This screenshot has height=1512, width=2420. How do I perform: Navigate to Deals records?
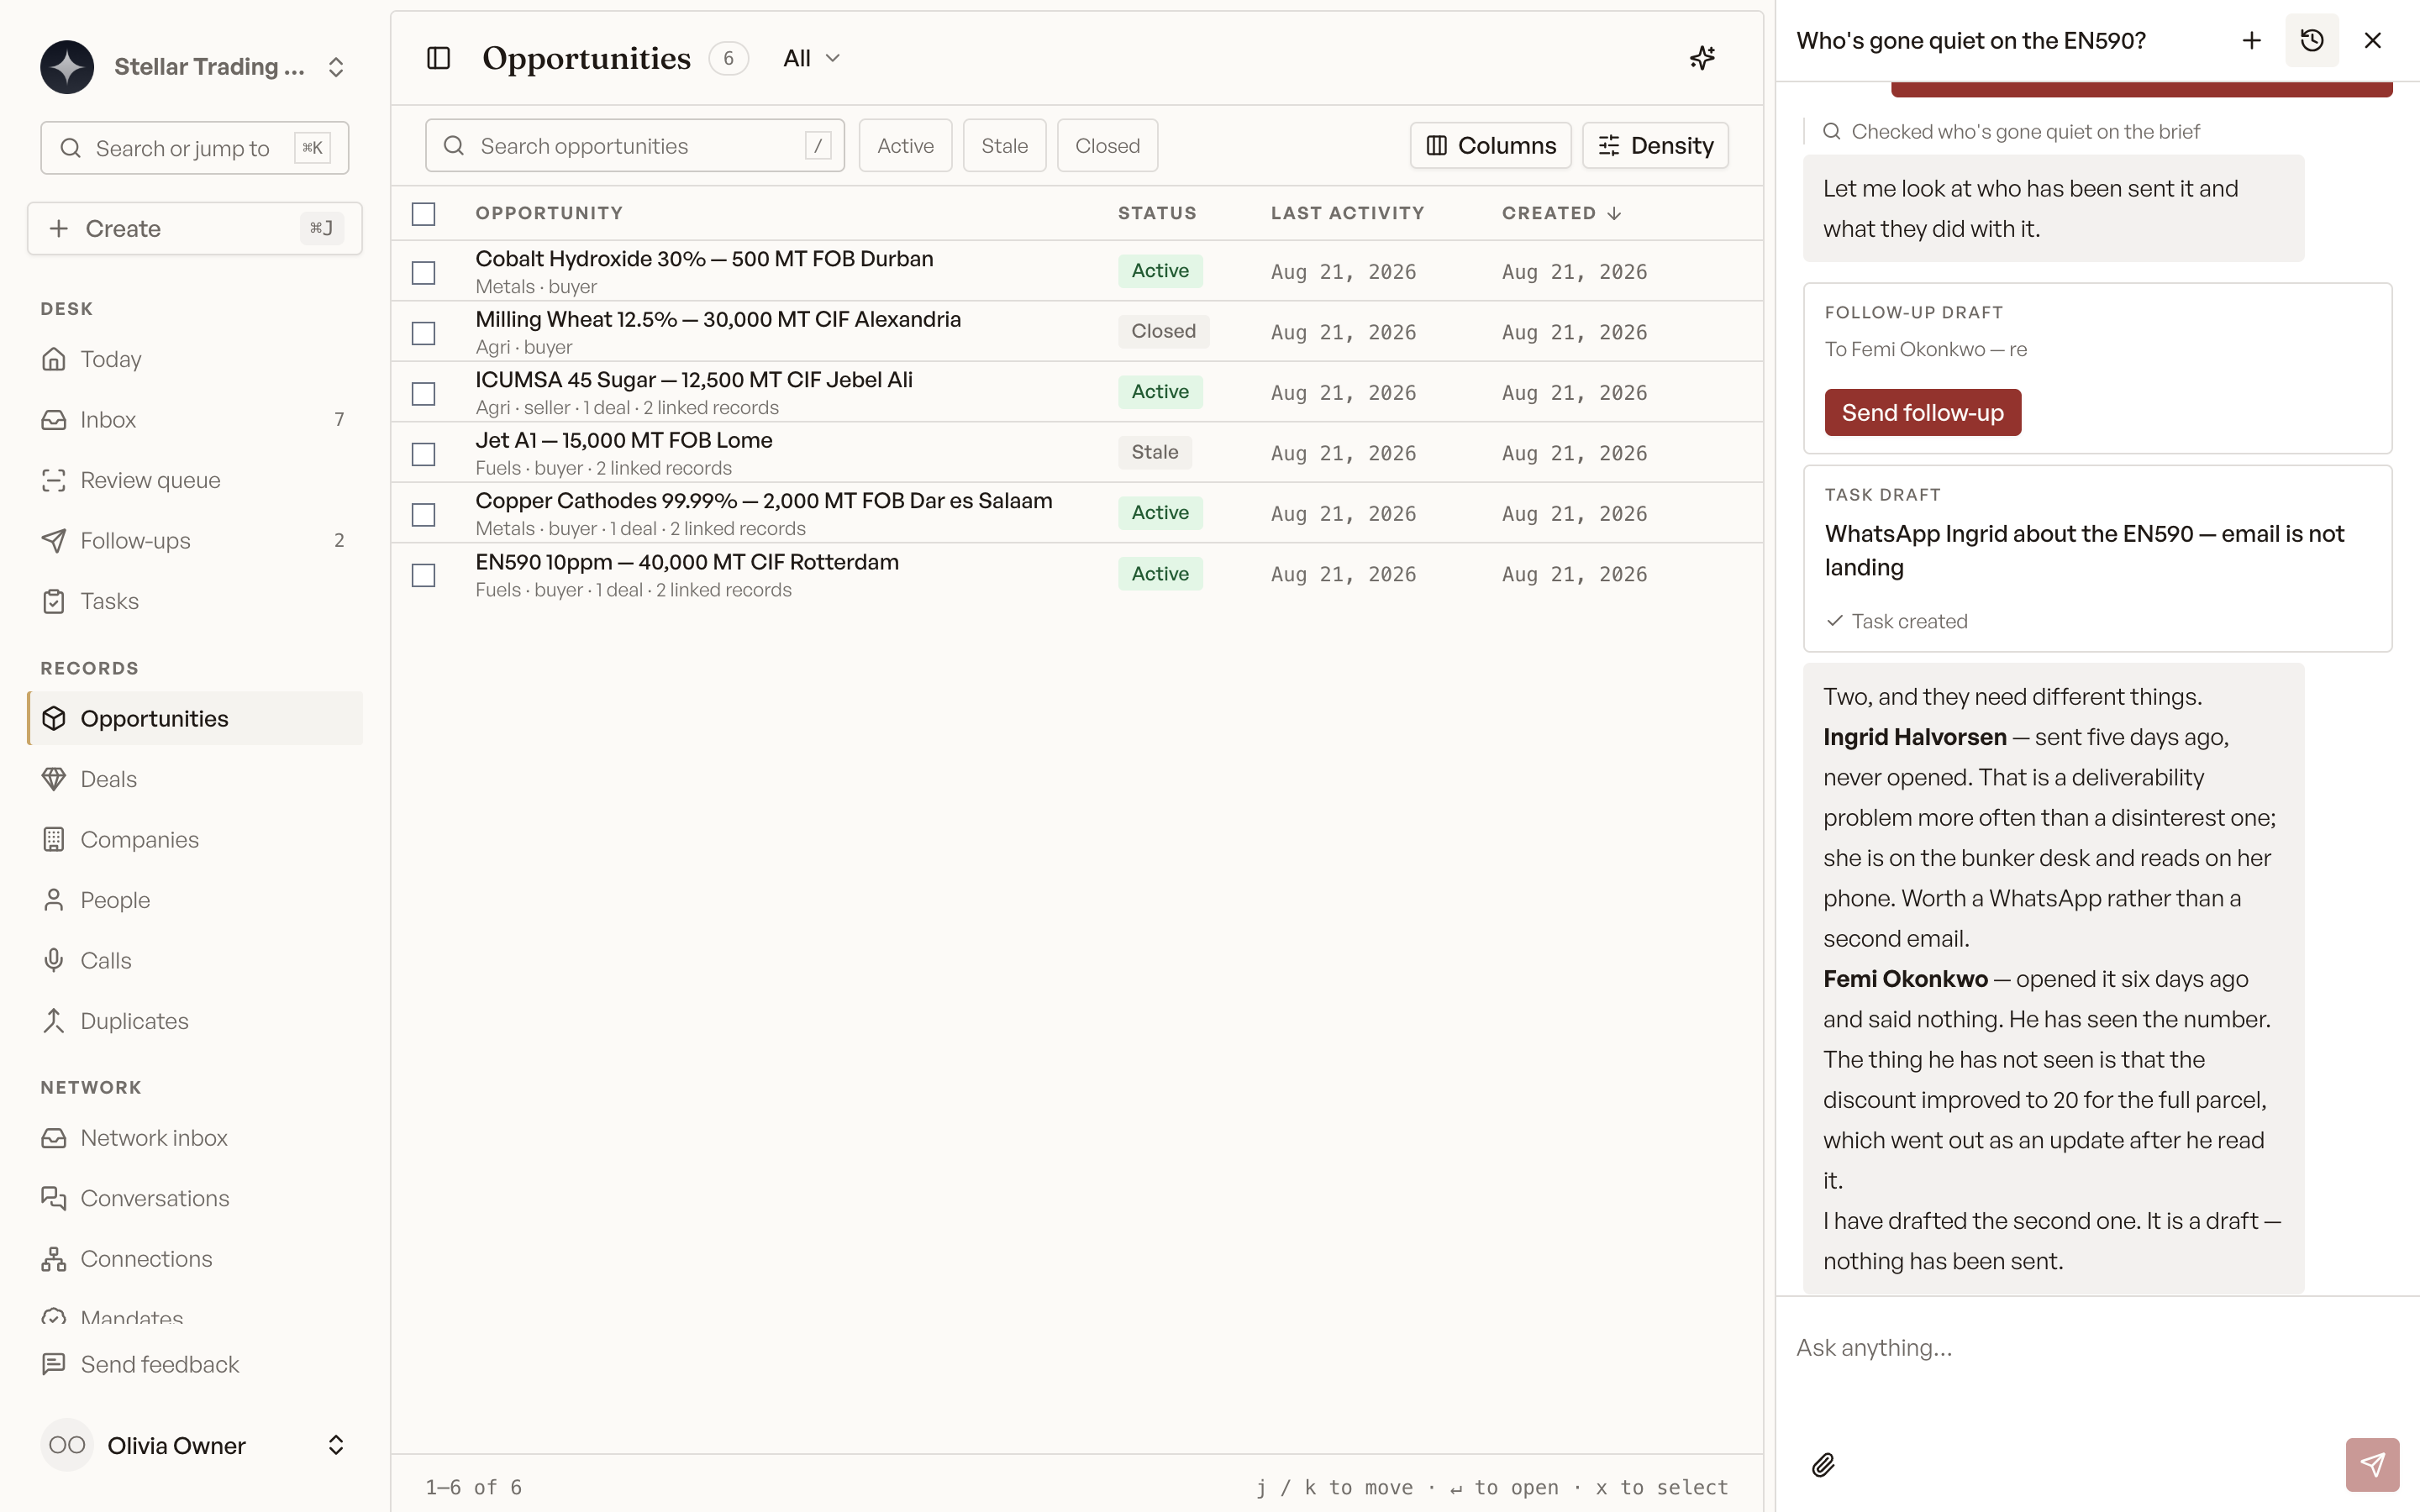tap(195, 779)
